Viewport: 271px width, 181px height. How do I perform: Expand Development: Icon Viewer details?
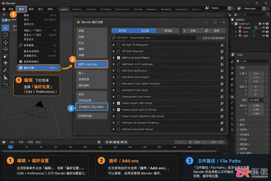(x=113, y=97)
